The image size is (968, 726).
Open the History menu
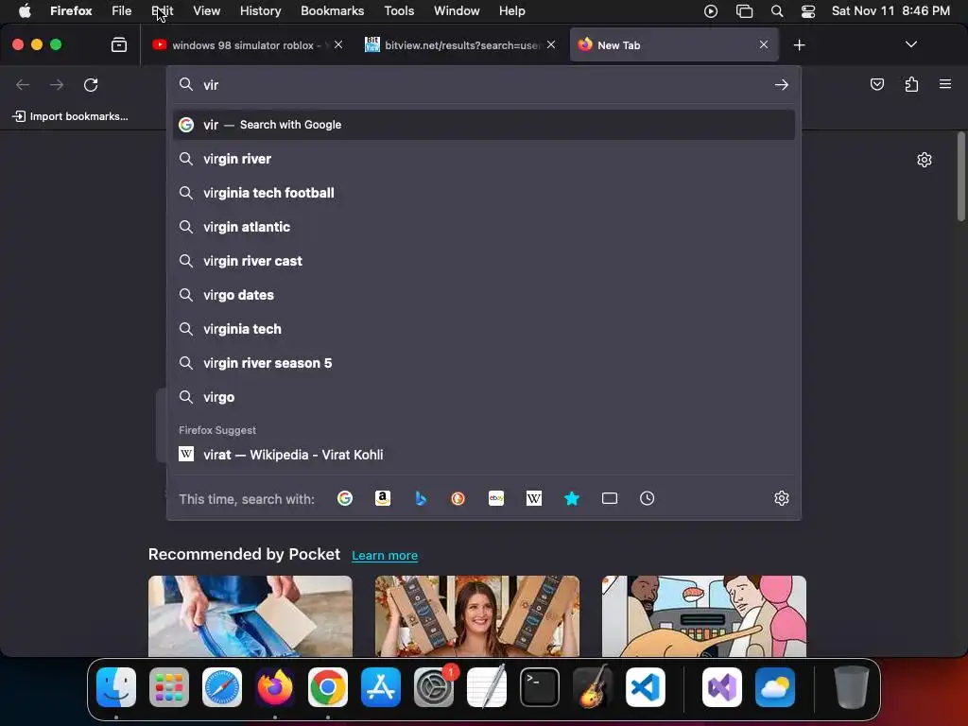(x=260, y=10)
